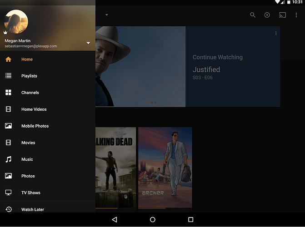Tap the Android recent apps square
This screenshot has width=305, height=227.
click(190, 220)
